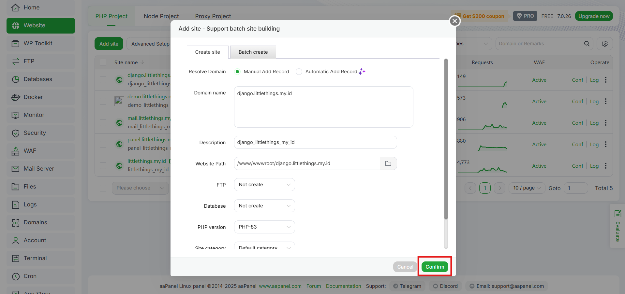Screen dimensions: 625x294
Task: Toggle the bottom batch select checkbox
Action: tap(103, 188)
